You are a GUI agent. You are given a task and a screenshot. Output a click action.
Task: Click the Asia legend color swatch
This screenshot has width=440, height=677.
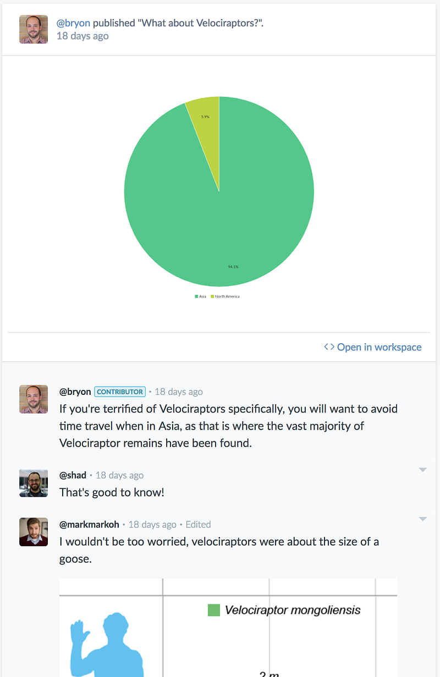pyautogui.click(x=196, y=296)
